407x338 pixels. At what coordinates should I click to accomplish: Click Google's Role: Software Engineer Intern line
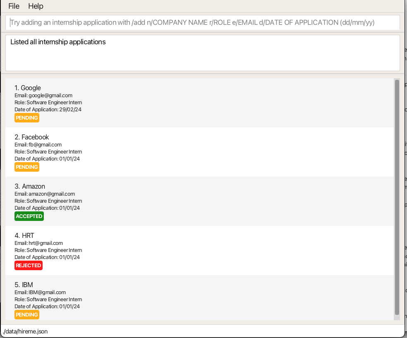tap(48, 102)
